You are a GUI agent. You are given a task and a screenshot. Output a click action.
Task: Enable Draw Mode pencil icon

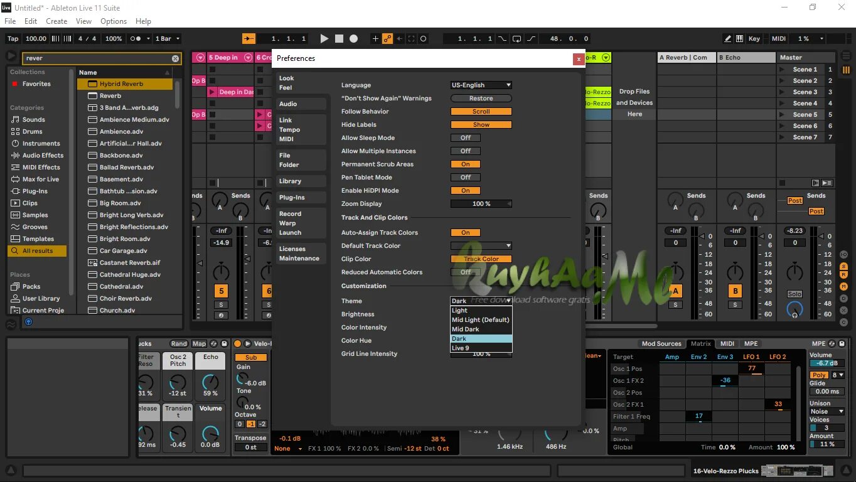pyautogui.click(x=728, y=38)
